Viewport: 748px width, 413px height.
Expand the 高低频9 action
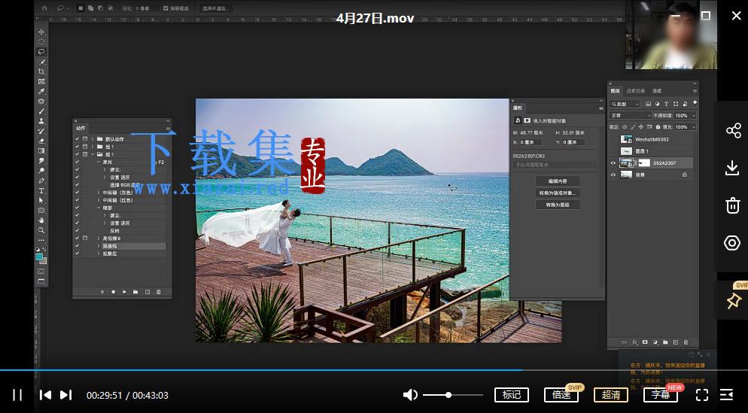[99, 238]
